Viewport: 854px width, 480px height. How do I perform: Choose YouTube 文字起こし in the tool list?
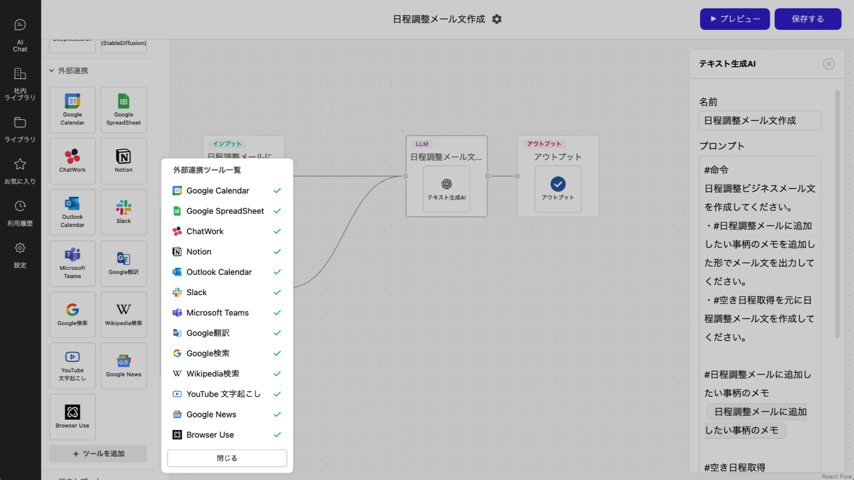pos(227,394)
